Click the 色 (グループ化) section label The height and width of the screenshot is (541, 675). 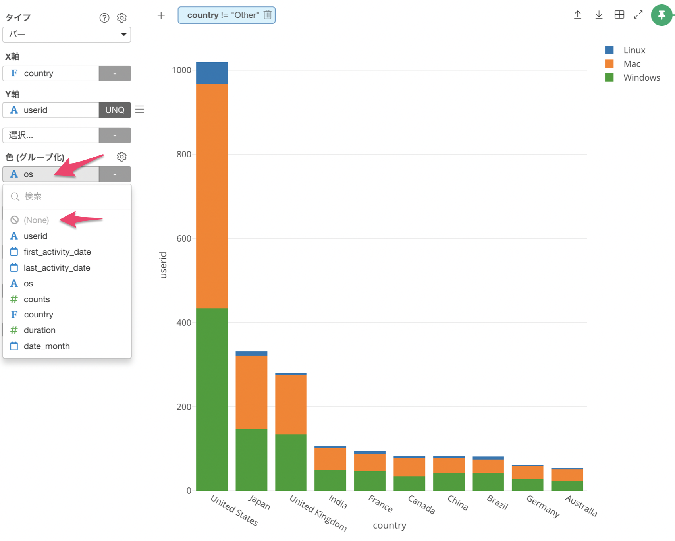pyautogui.click(x=35, y=157)
